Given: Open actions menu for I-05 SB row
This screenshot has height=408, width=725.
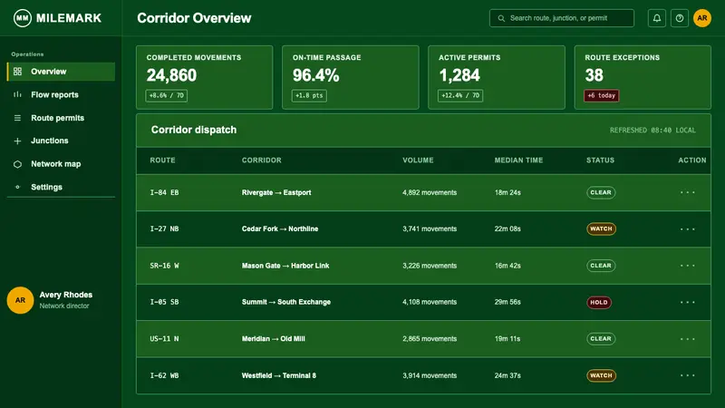Looking at the screenshot, I should (688, 302).
